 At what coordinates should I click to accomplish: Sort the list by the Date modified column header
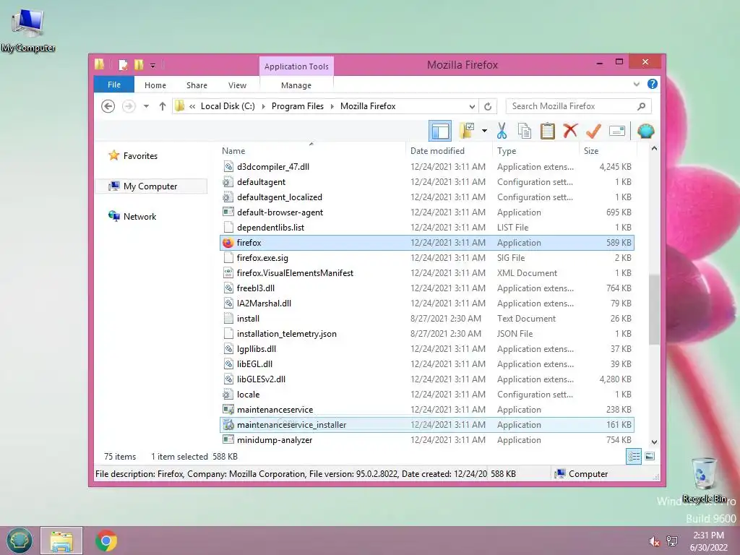pyautogui.click(x=448, y=150)
